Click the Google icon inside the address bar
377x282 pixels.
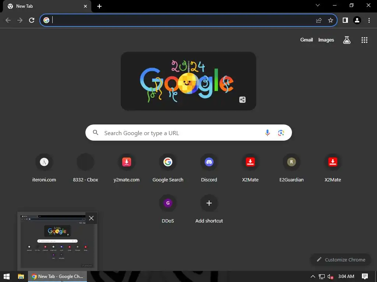click(46, 20)
